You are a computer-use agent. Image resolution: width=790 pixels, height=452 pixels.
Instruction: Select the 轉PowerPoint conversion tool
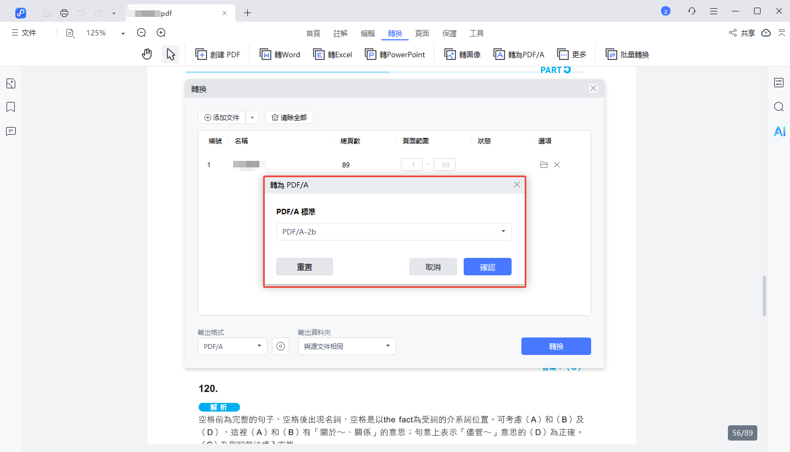coord(395,54)
